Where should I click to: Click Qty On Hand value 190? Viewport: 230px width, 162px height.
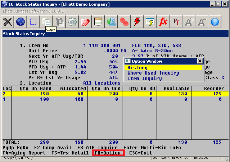44,94
